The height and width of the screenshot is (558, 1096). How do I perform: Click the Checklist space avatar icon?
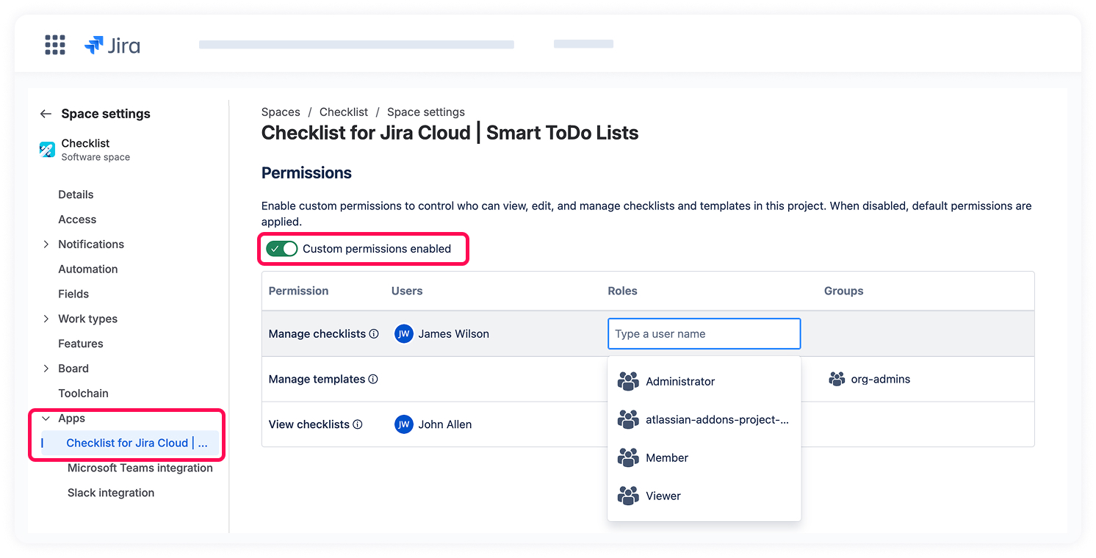[x=47, y=150]
